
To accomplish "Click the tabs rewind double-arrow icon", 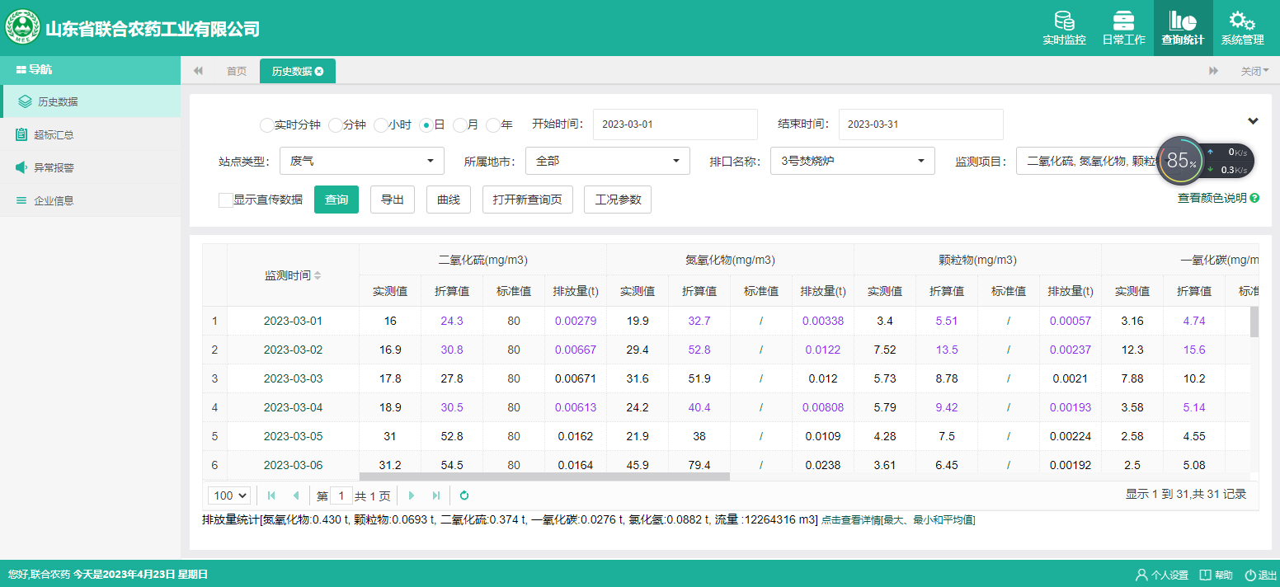I will point(198,71).
